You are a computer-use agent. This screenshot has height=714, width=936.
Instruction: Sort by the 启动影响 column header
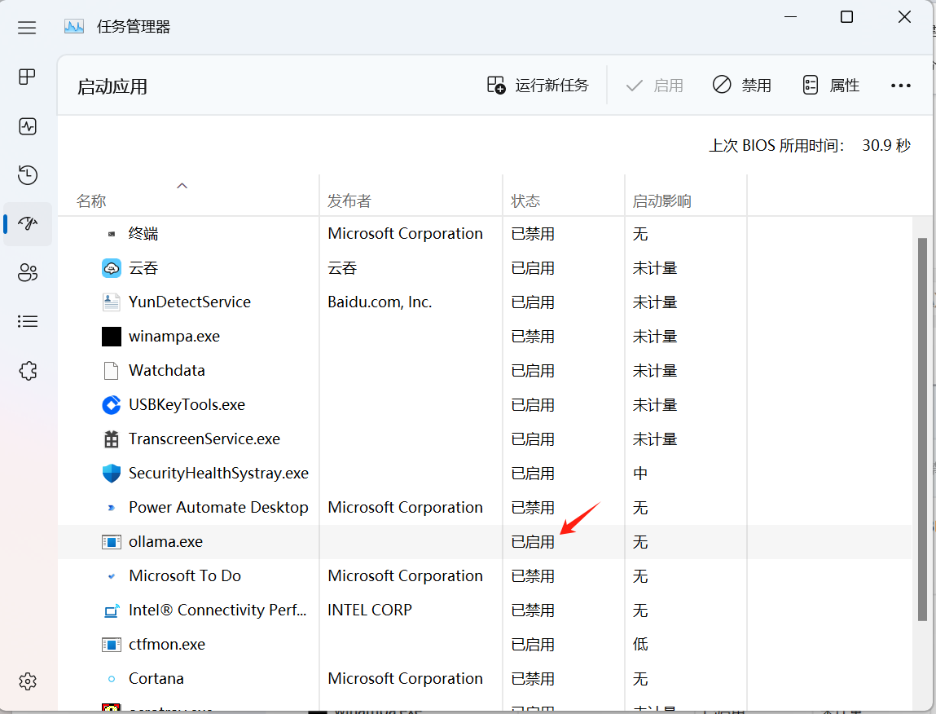[x=662, y=201]
